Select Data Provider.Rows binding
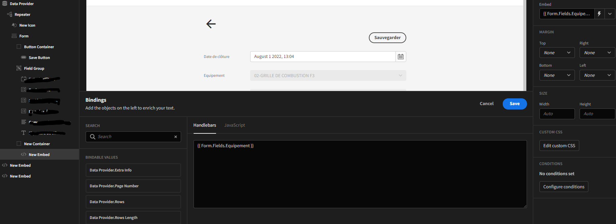The height and width of the screenshot is (224, 616). [133, 202]
